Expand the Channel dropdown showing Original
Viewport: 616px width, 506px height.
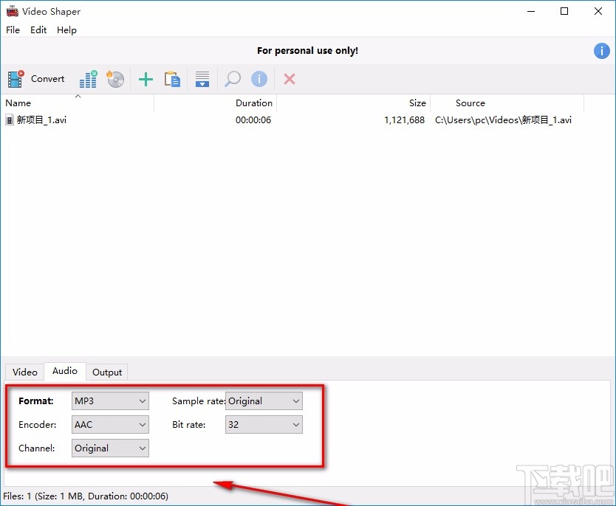[x=110, y=448]
